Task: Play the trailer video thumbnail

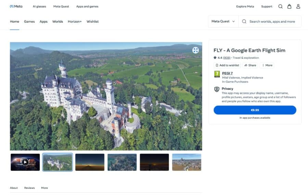Action: pos(25,162)
